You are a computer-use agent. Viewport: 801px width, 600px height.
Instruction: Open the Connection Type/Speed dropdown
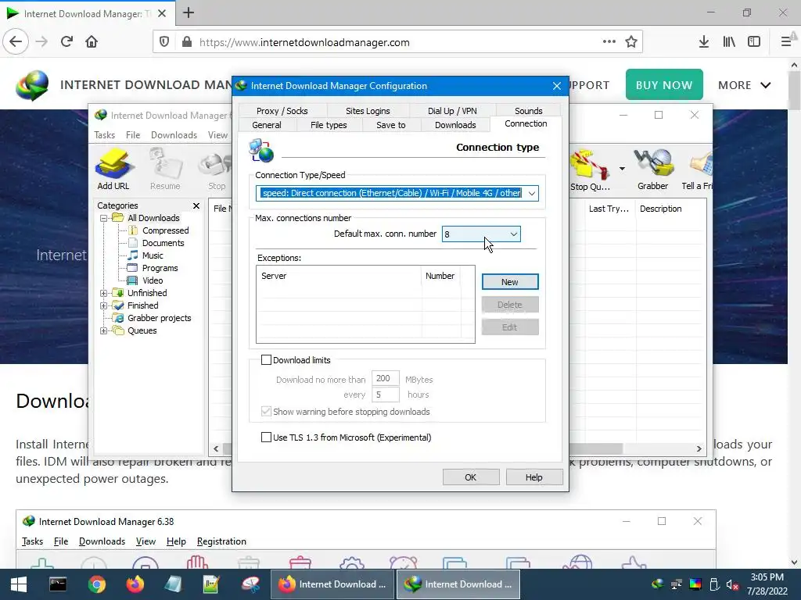tap(532, 194)
